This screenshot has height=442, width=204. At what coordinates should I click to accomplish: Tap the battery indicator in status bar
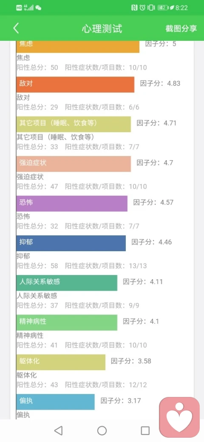click(x=163, y=8)
